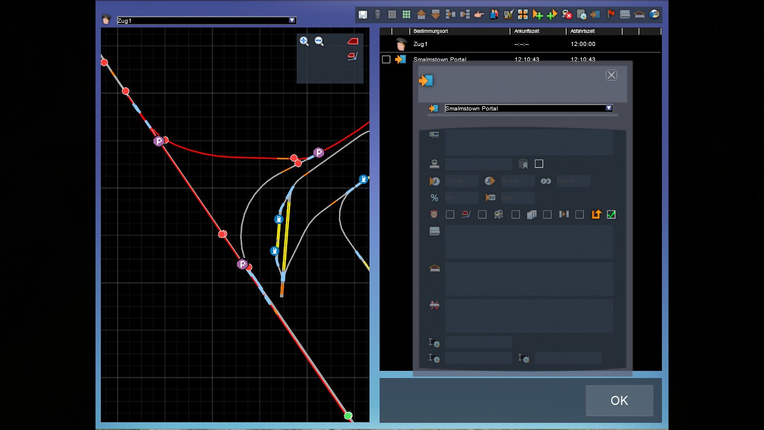Click the red flag toolbar icon
The height and width of the screenshot is (430, 764).
611,14
